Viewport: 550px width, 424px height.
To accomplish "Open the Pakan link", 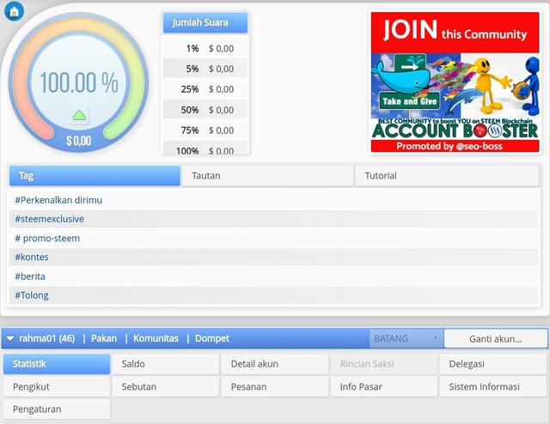I will pos(104,338).
